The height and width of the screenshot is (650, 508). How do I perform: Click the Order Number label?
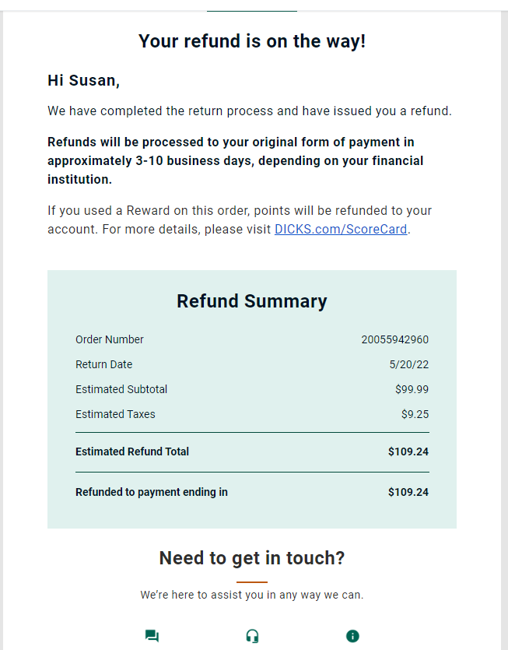tap(110, 339)
